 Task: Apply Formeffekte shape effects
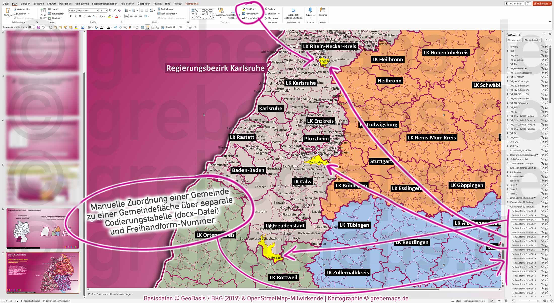(x=250, y=18)
